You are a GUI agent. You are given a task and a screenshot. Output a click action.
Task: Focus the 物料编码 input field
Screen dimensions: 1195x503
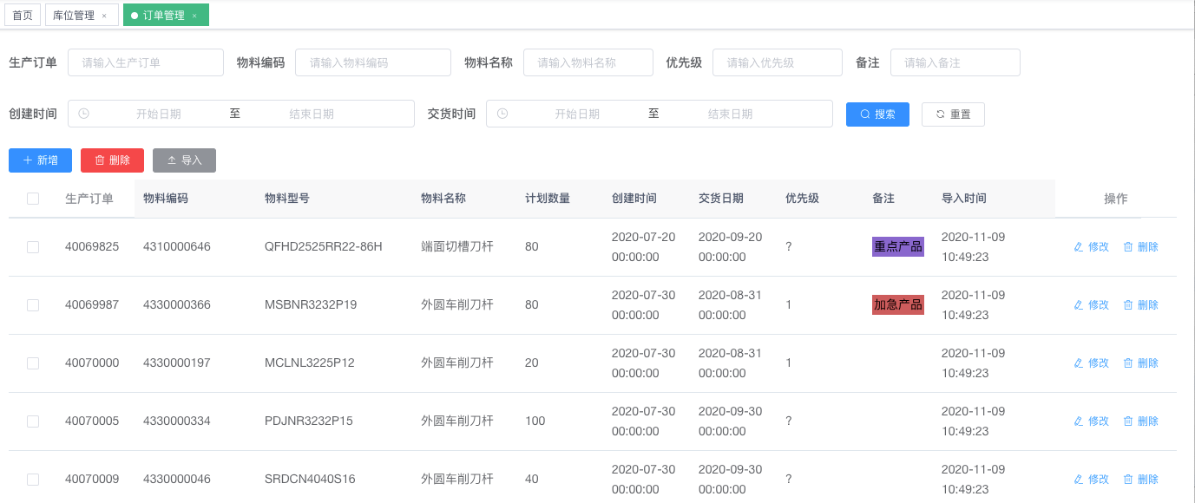coord(372,62)
